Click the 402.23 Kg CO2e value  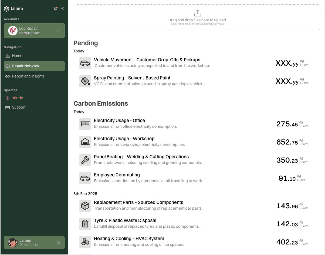coord(292,242)
